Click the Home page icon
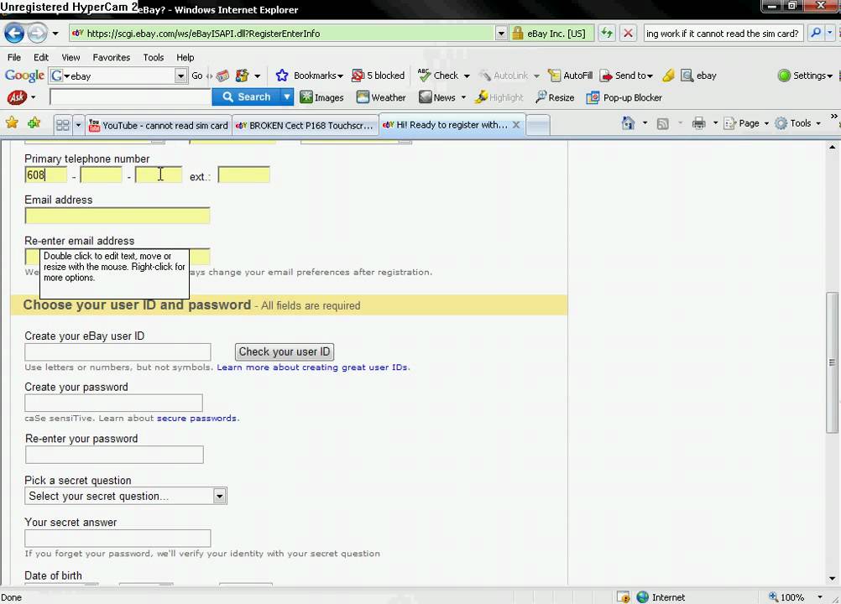 pyautogui.click(x=628, y=123)
